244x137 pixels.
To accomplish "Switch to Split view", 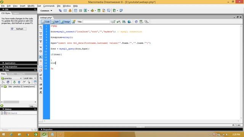I will 55,22.
